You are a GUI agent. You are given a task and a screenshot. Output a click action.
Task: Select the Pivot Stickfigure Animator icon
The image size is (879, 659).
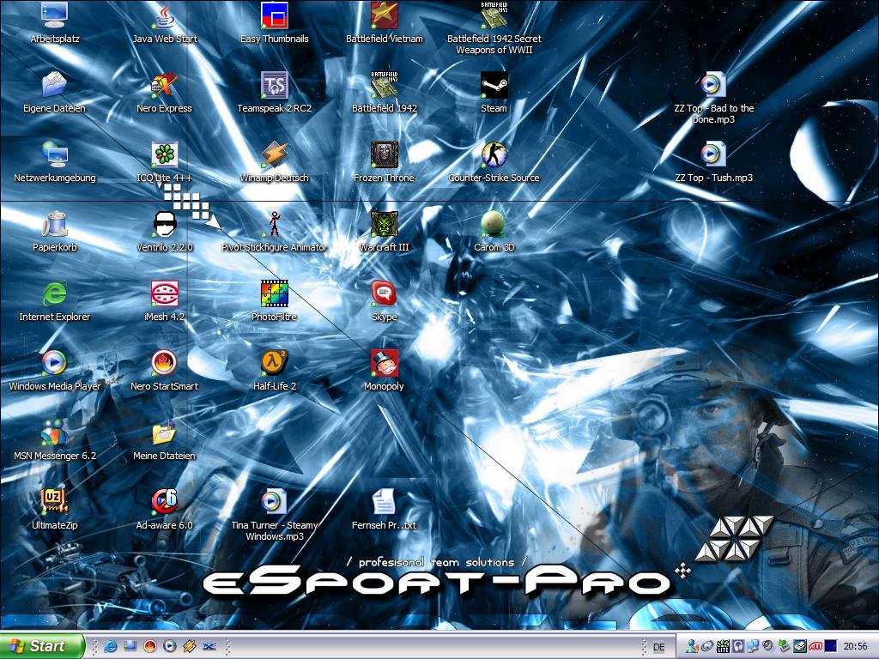(x=275, y=232)
